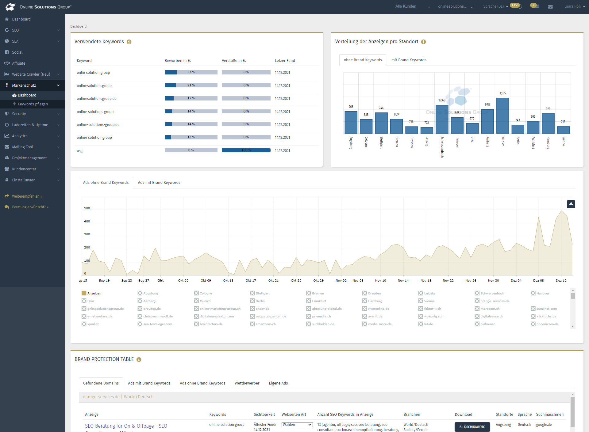Open the Wählen Webseiten Art dropdown
The image size is (589, 432).
click(x=297, y=425)
